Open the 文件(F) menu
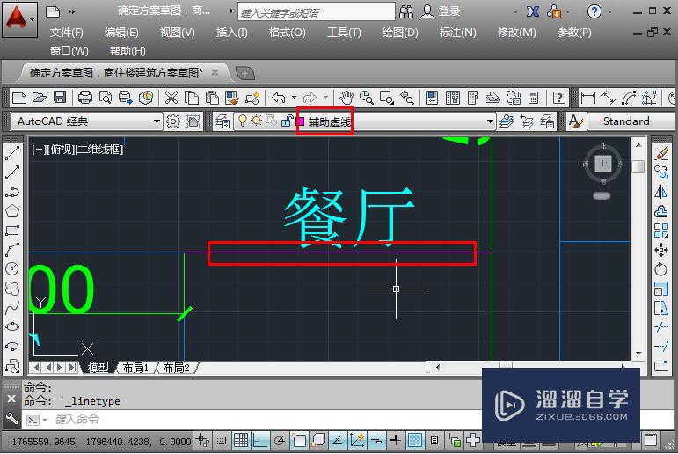The image size is (678, 454). point(66,33)
